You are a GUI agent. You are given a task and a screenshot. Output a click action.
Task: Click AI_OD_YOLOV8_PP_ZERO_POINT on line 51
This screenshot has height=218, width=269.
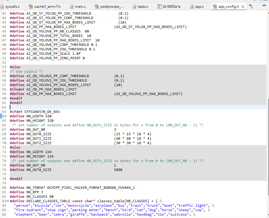(54, 58)
